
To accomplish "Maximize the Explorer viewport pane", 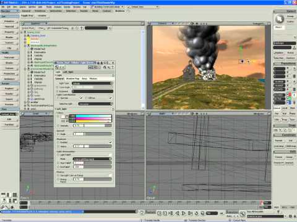I will (x=142, y=23).
